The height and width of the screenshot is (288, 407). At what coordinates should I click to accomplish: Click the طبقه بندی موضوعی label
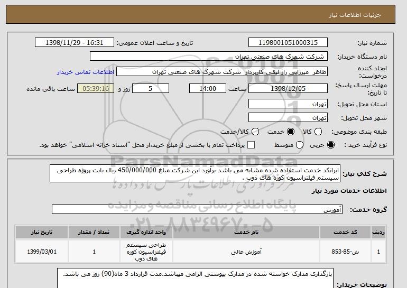[x=359, y=132]
